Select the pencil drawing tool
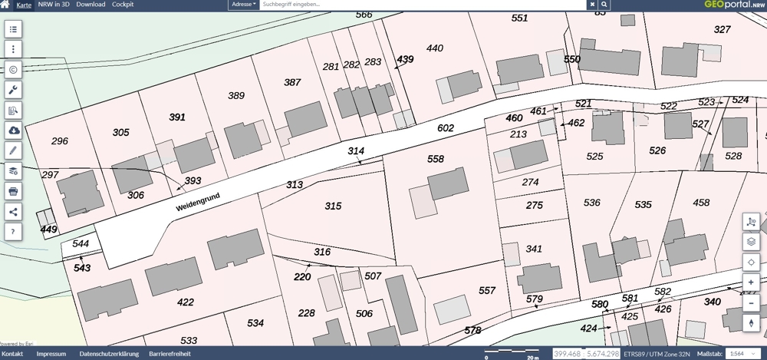767x360 pixels. 13,150
